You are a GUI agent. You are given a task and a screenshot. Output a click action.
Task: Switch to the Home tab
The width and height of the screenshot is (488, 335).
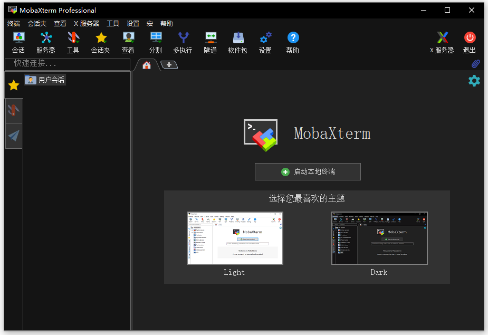147,65
